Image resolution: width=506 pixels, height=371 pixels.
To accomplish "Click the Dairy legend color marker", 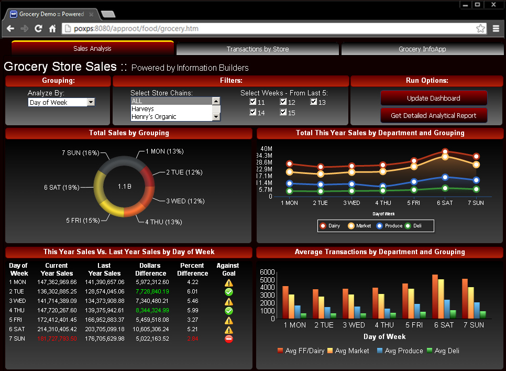I will 323,226.
